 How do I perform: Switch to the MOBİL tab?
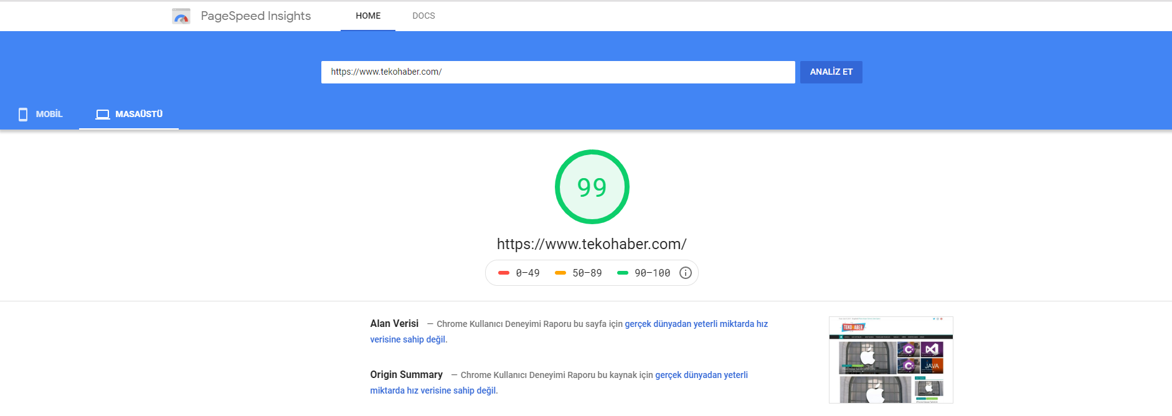tap(40, 114)
